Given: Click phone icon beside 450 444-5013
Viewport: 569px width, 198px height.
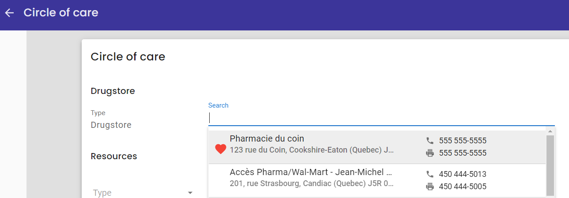Looking at the screenshot, I should [x=430, y=174].
